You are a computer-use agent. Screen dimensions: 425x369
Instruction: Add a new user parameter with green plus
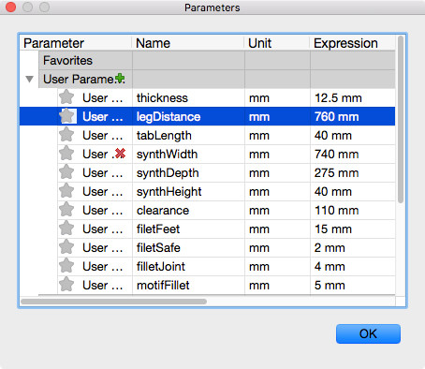point(120,79)
